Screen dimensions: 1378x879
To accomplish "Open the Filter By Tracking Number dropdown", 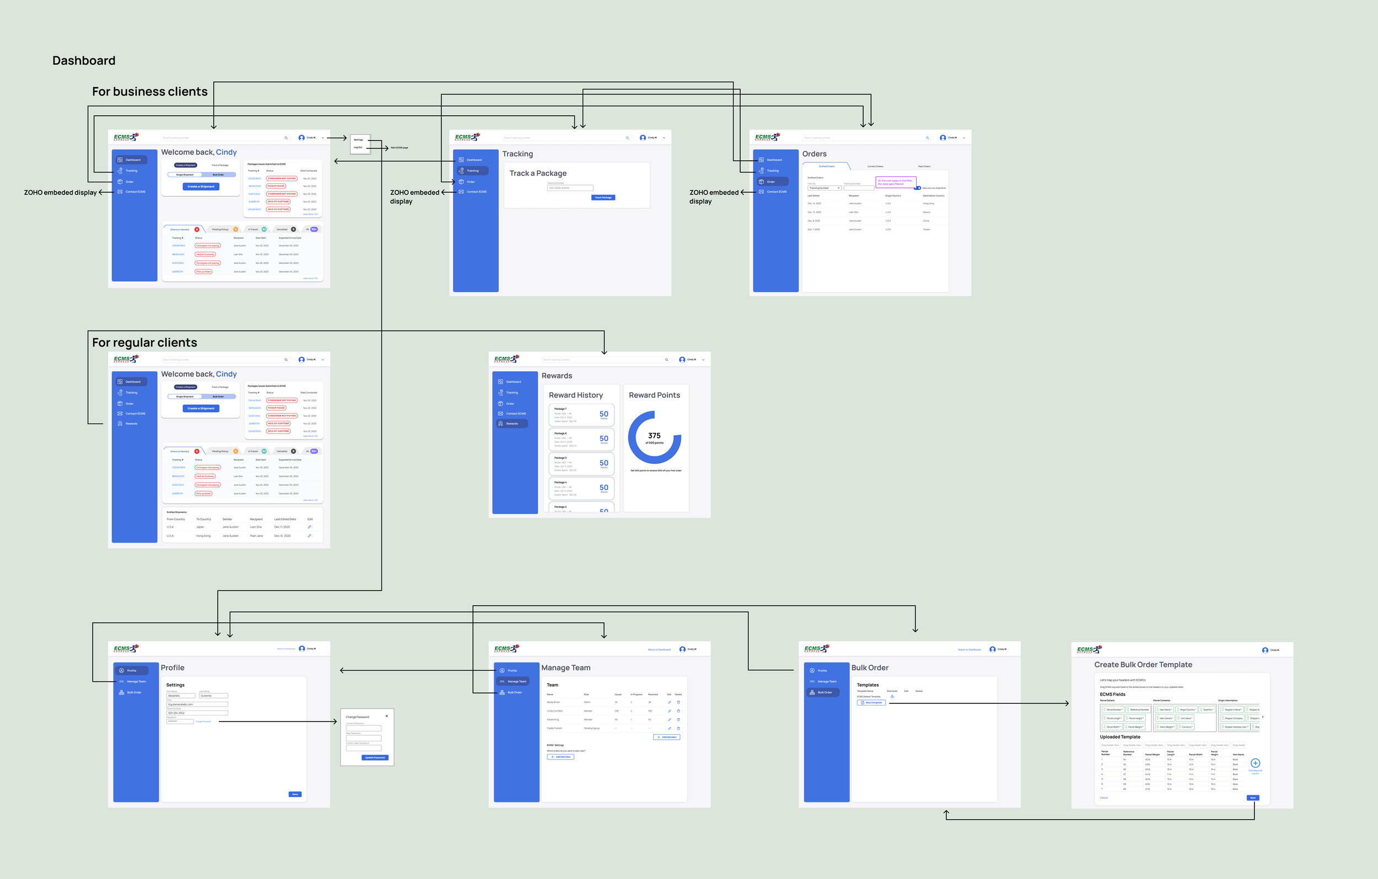I will 824,188.
